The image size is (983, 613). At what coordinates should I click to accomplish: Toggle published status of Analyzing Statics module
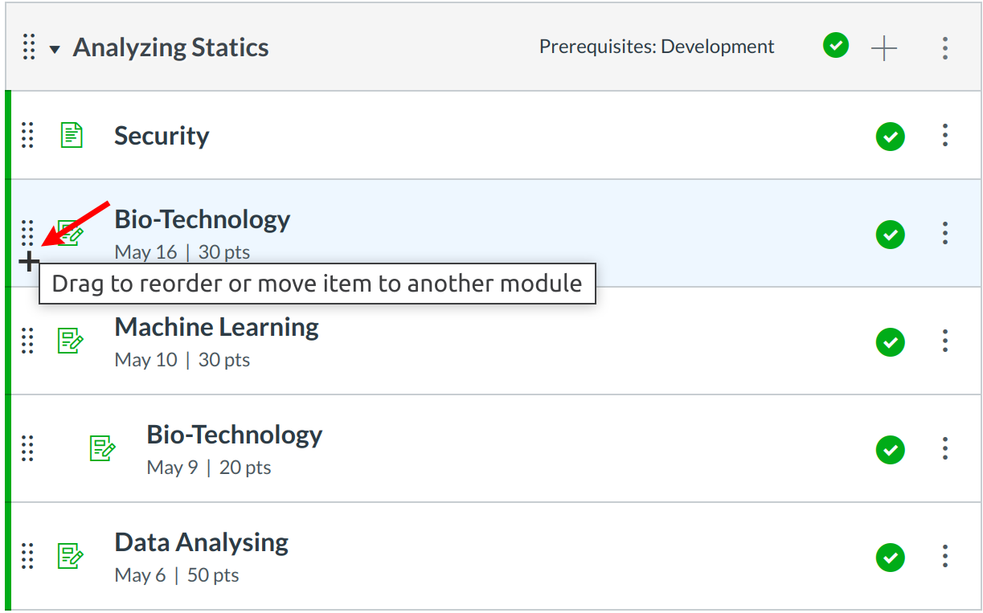[x=836, y=47]
